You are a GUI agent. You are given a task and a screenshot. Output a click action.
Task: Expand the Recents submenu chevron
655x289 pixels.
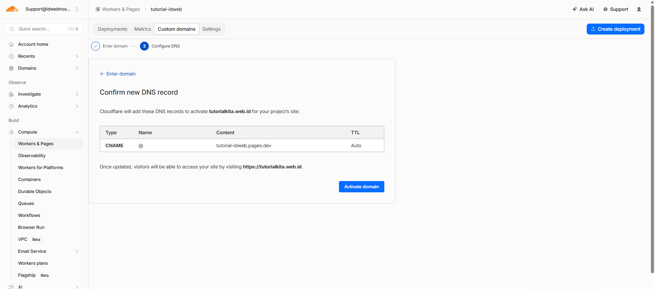pos(77,56)
